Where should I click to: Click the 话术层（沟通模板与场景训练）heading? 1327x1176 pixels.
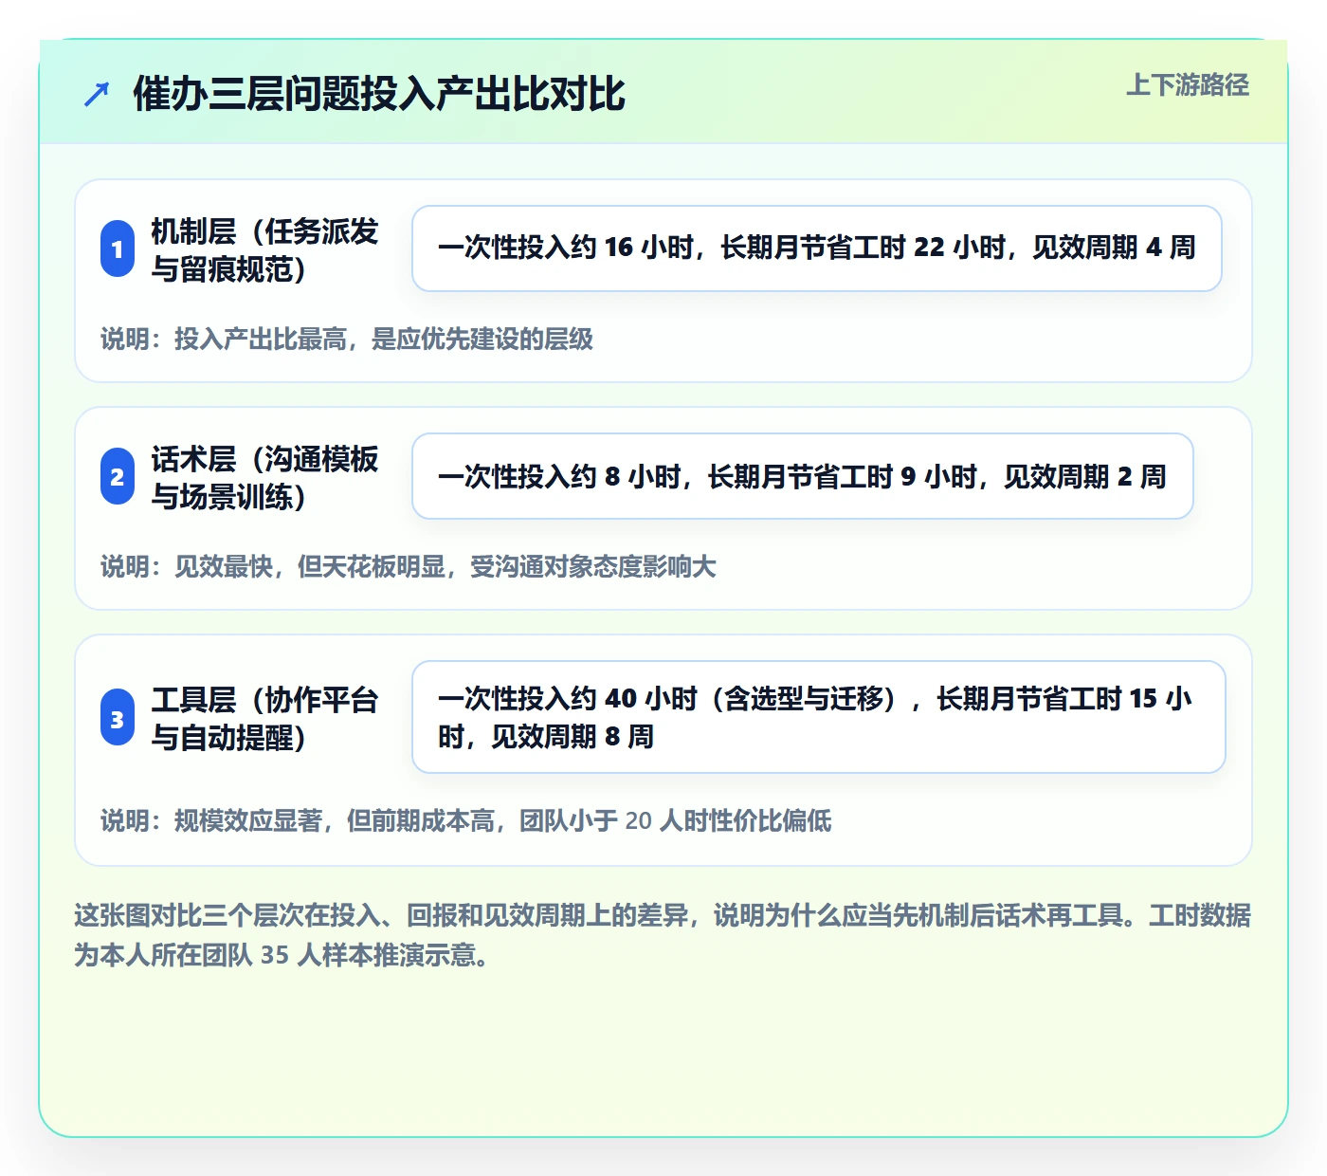click(x=265, y=477)
